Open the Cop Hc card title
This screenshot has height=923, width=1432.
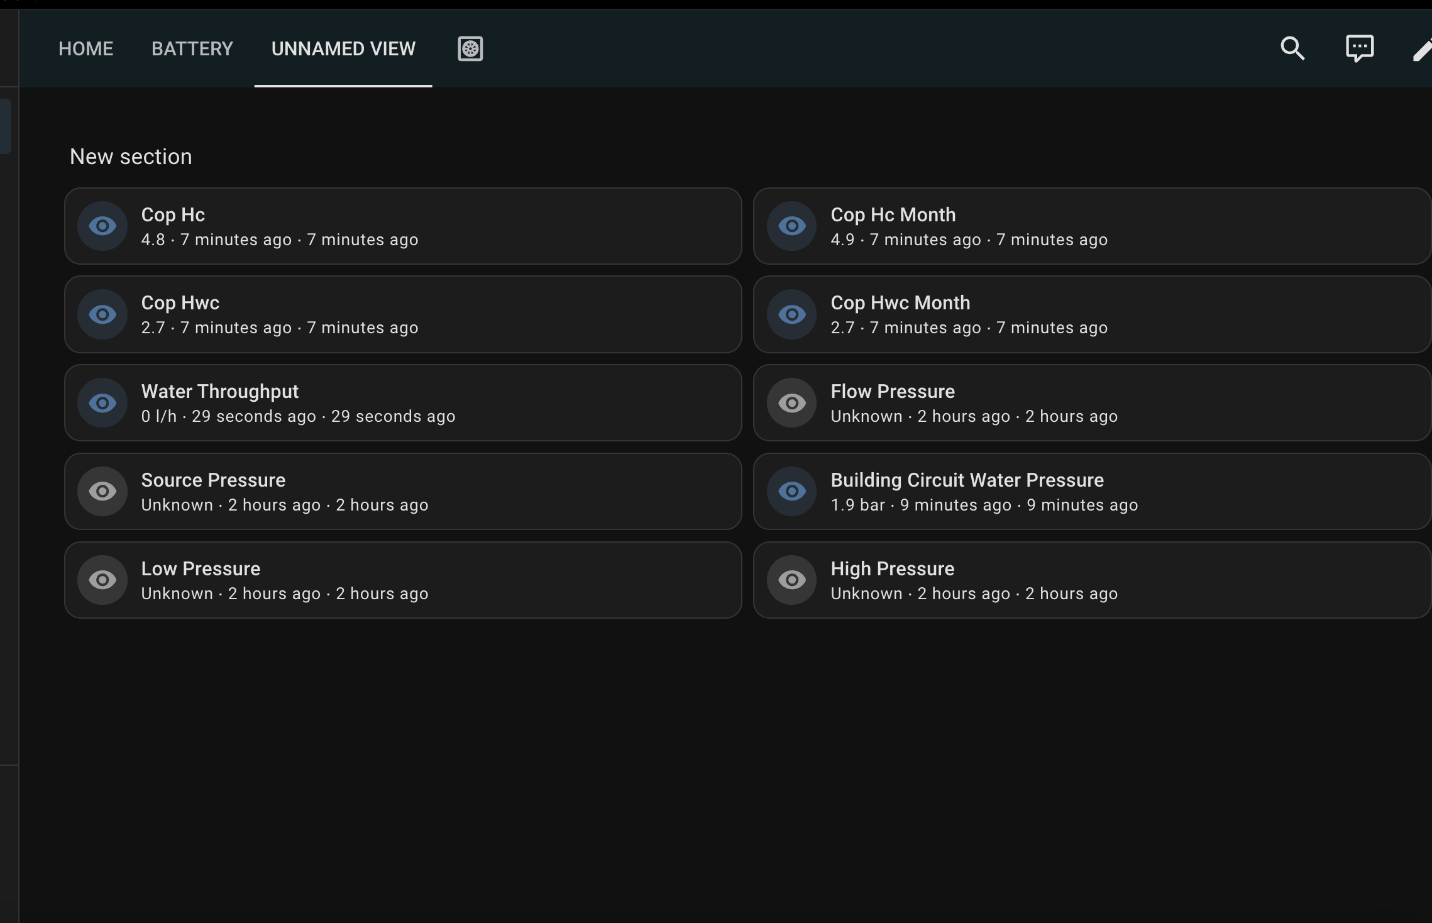173,214
